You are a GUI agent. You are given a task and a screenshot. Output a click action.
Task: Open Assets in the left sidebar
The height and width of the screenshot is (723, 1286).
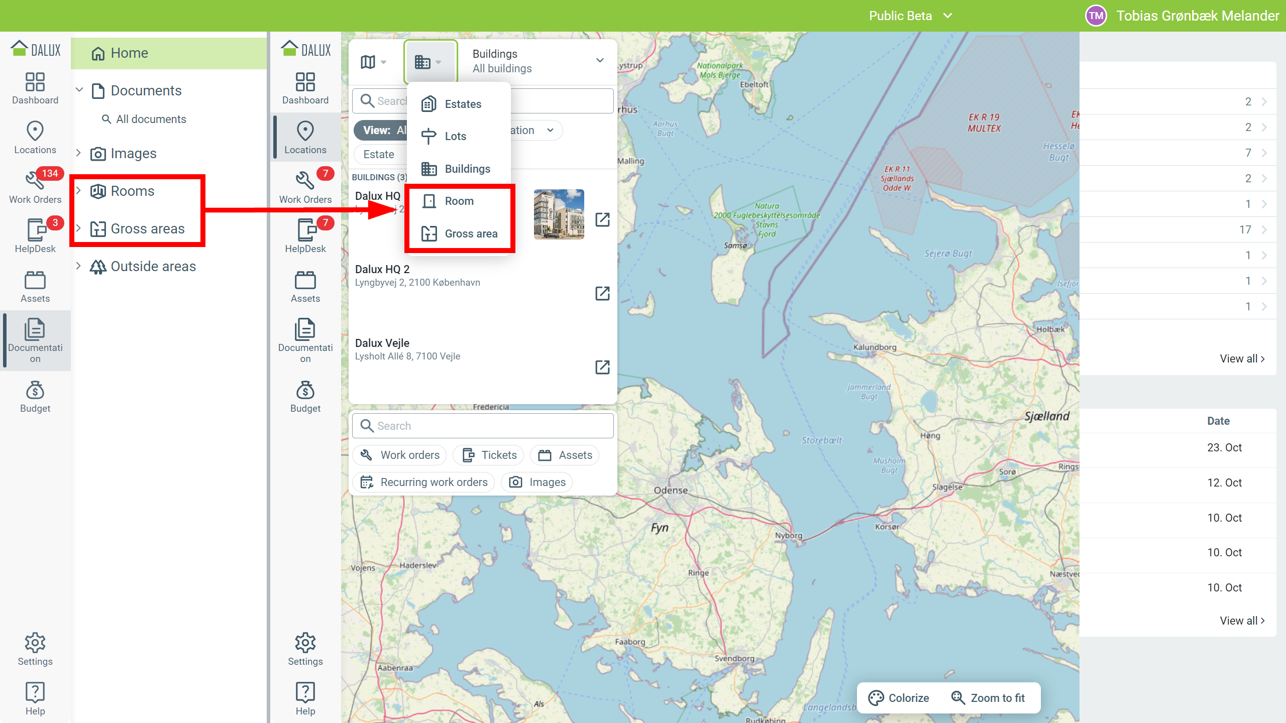tap(35, 287)
